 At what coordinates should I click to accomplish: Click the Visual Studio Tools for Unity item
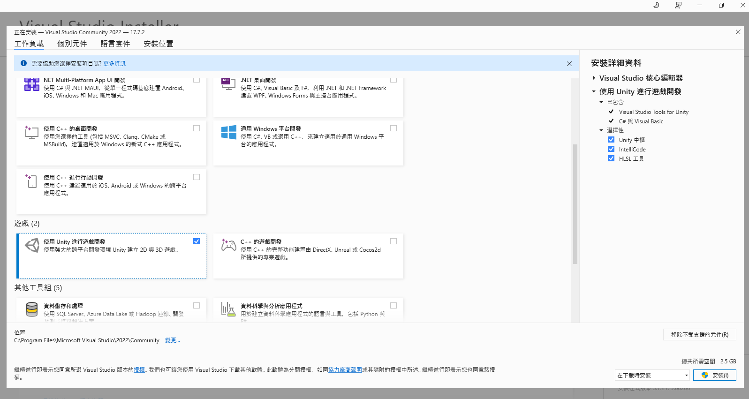pyautogui.click(x=654, y=112)
